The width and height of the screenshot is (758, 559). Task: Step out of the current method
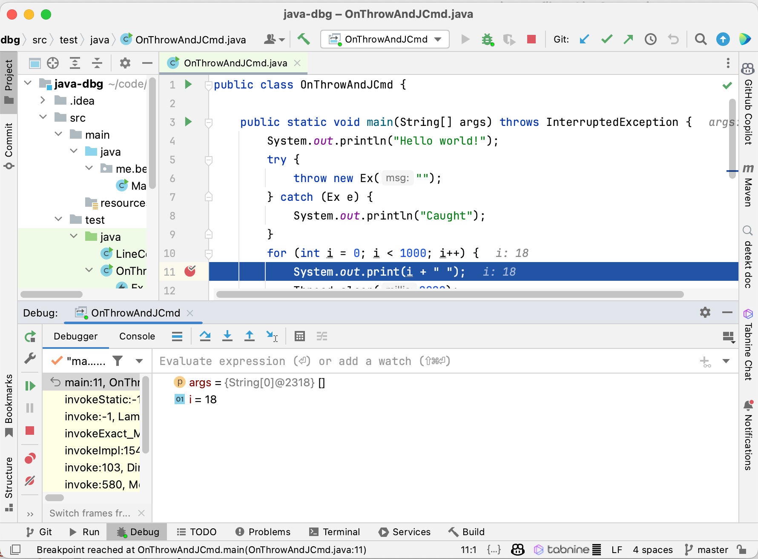click(250, 336)
